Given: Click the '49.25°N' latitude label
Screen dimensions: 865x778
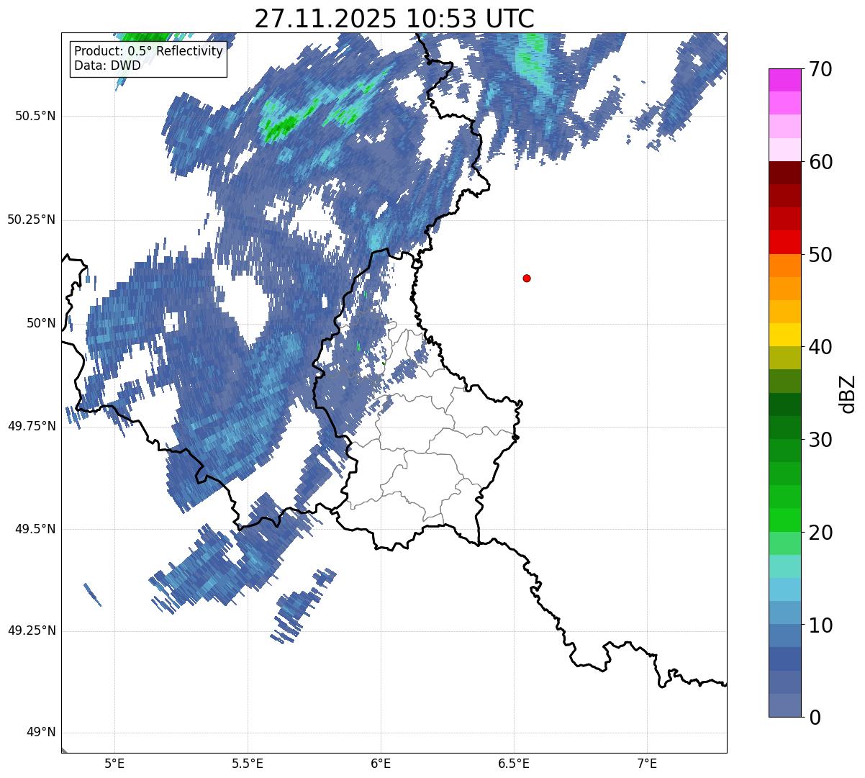Looking at the screenshot, I should point(31,631).
